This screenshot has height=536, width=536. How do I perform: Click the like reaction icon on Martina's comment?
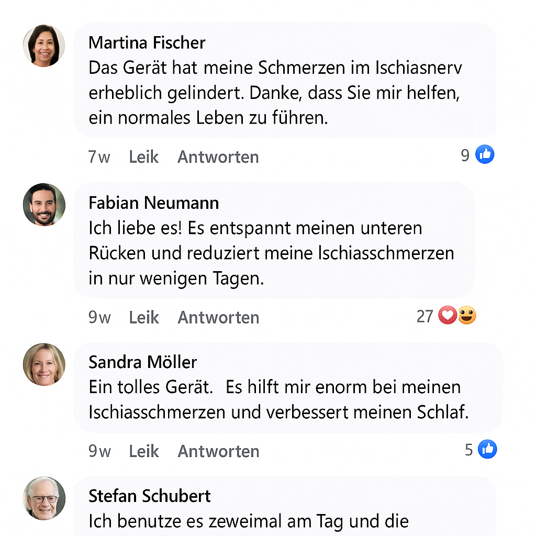(485, 154)
